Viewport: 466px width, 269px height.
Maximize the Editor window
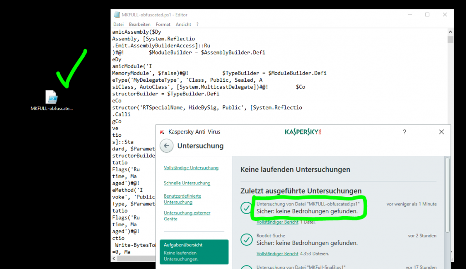427,15
